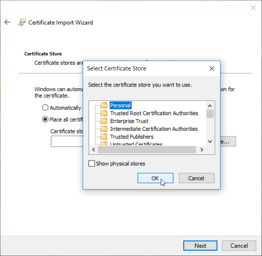Close the Select Certificate Store dialog
The height and width of the screenshot is (256, 262).
click(x=212, y=69)
